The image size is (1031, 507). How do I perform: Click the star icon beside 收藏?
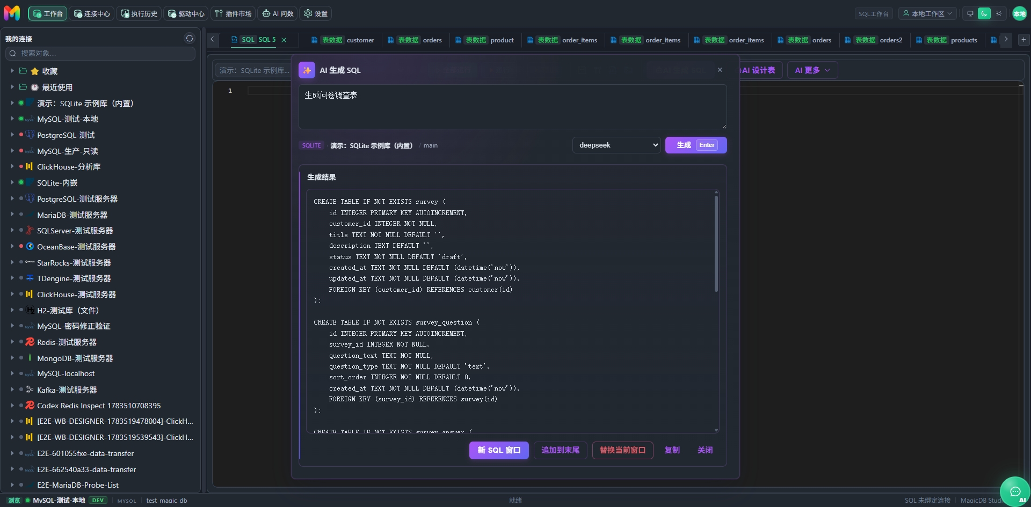(x=35, y=71)
